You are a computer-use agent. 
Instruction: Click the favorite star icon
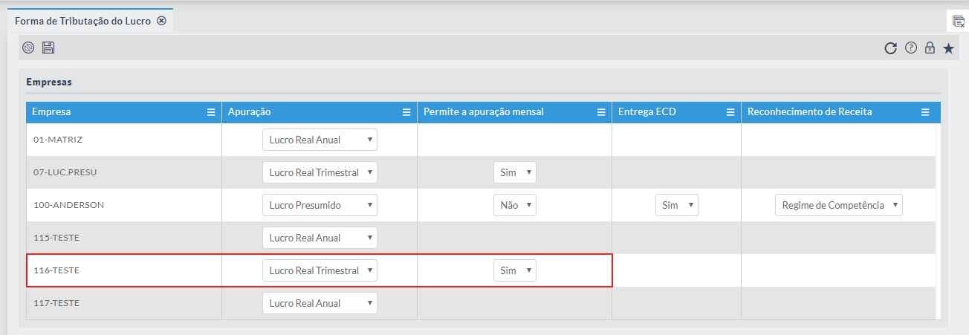[949, 48]
